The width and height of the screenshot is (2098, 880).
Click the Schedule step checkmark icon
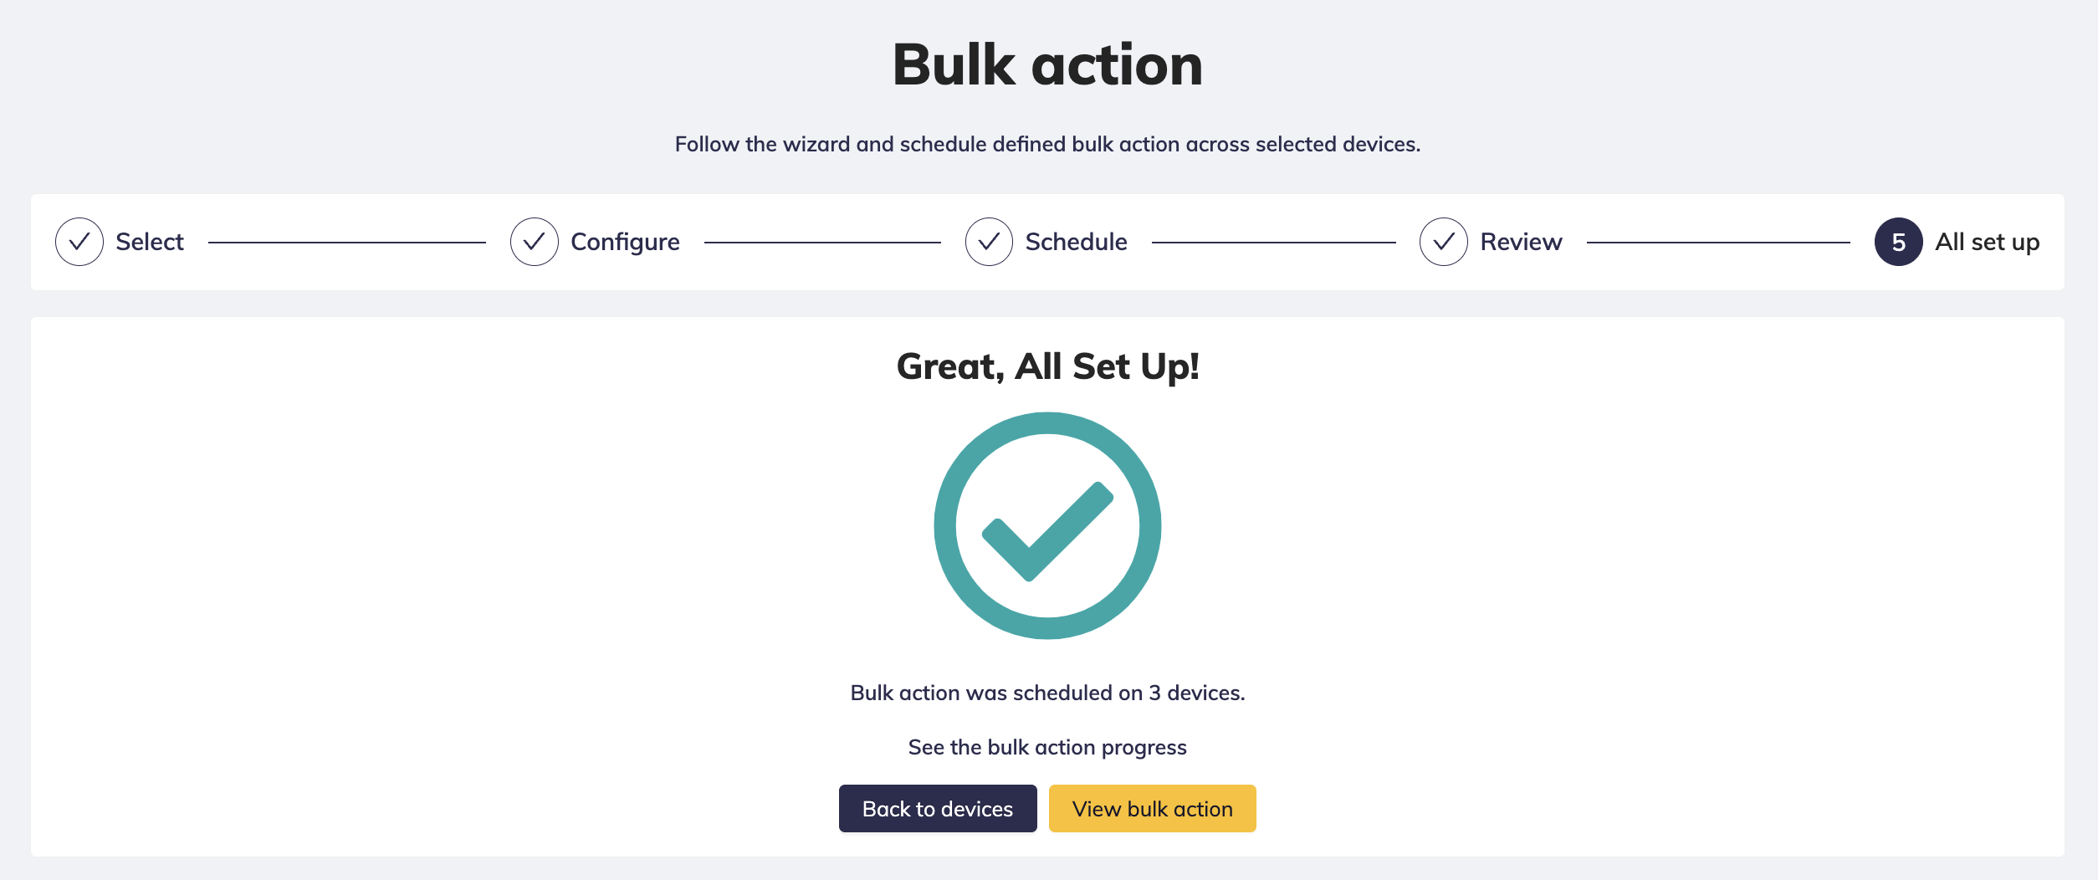[989, 242]
